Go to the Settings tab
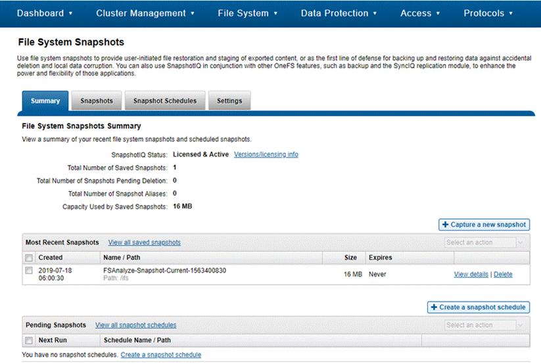 229,101
